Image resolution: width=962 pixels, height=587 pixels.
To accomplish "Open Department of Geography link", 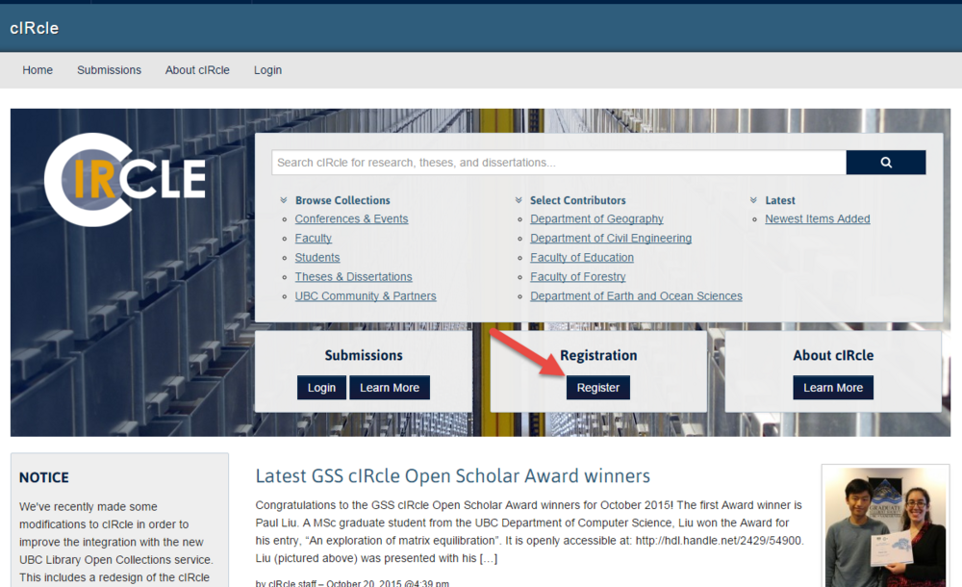I will (x=596, y=219).
